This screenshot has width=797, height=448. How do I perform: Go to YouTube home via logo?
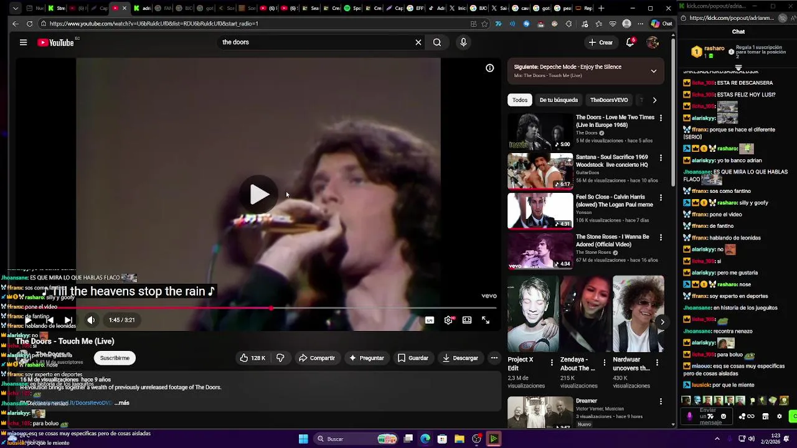pyautogui.click(x=55, y=42)
